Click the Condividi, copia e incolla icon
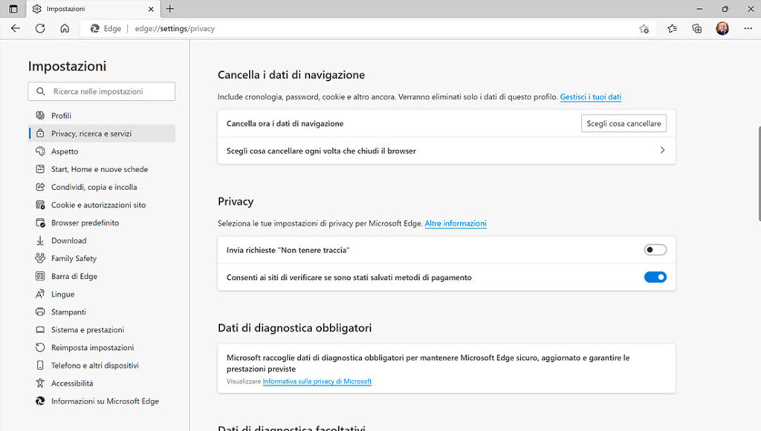This screenshot has height=431, width=761. tap(40, 187)
